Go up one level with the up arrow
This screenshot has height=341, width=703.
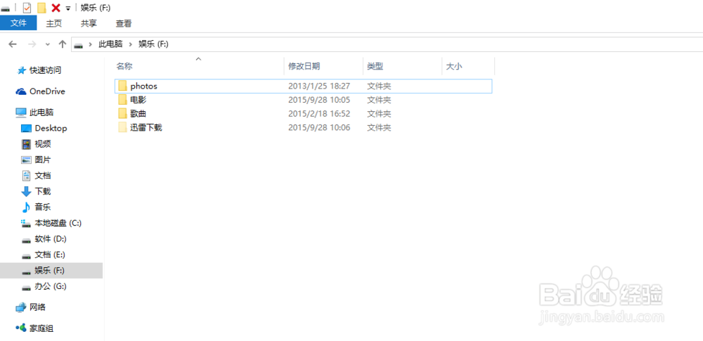[63, 44]
